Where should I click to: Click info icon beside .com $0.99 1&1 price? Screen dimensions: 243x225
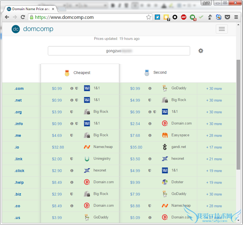(72, 88)
